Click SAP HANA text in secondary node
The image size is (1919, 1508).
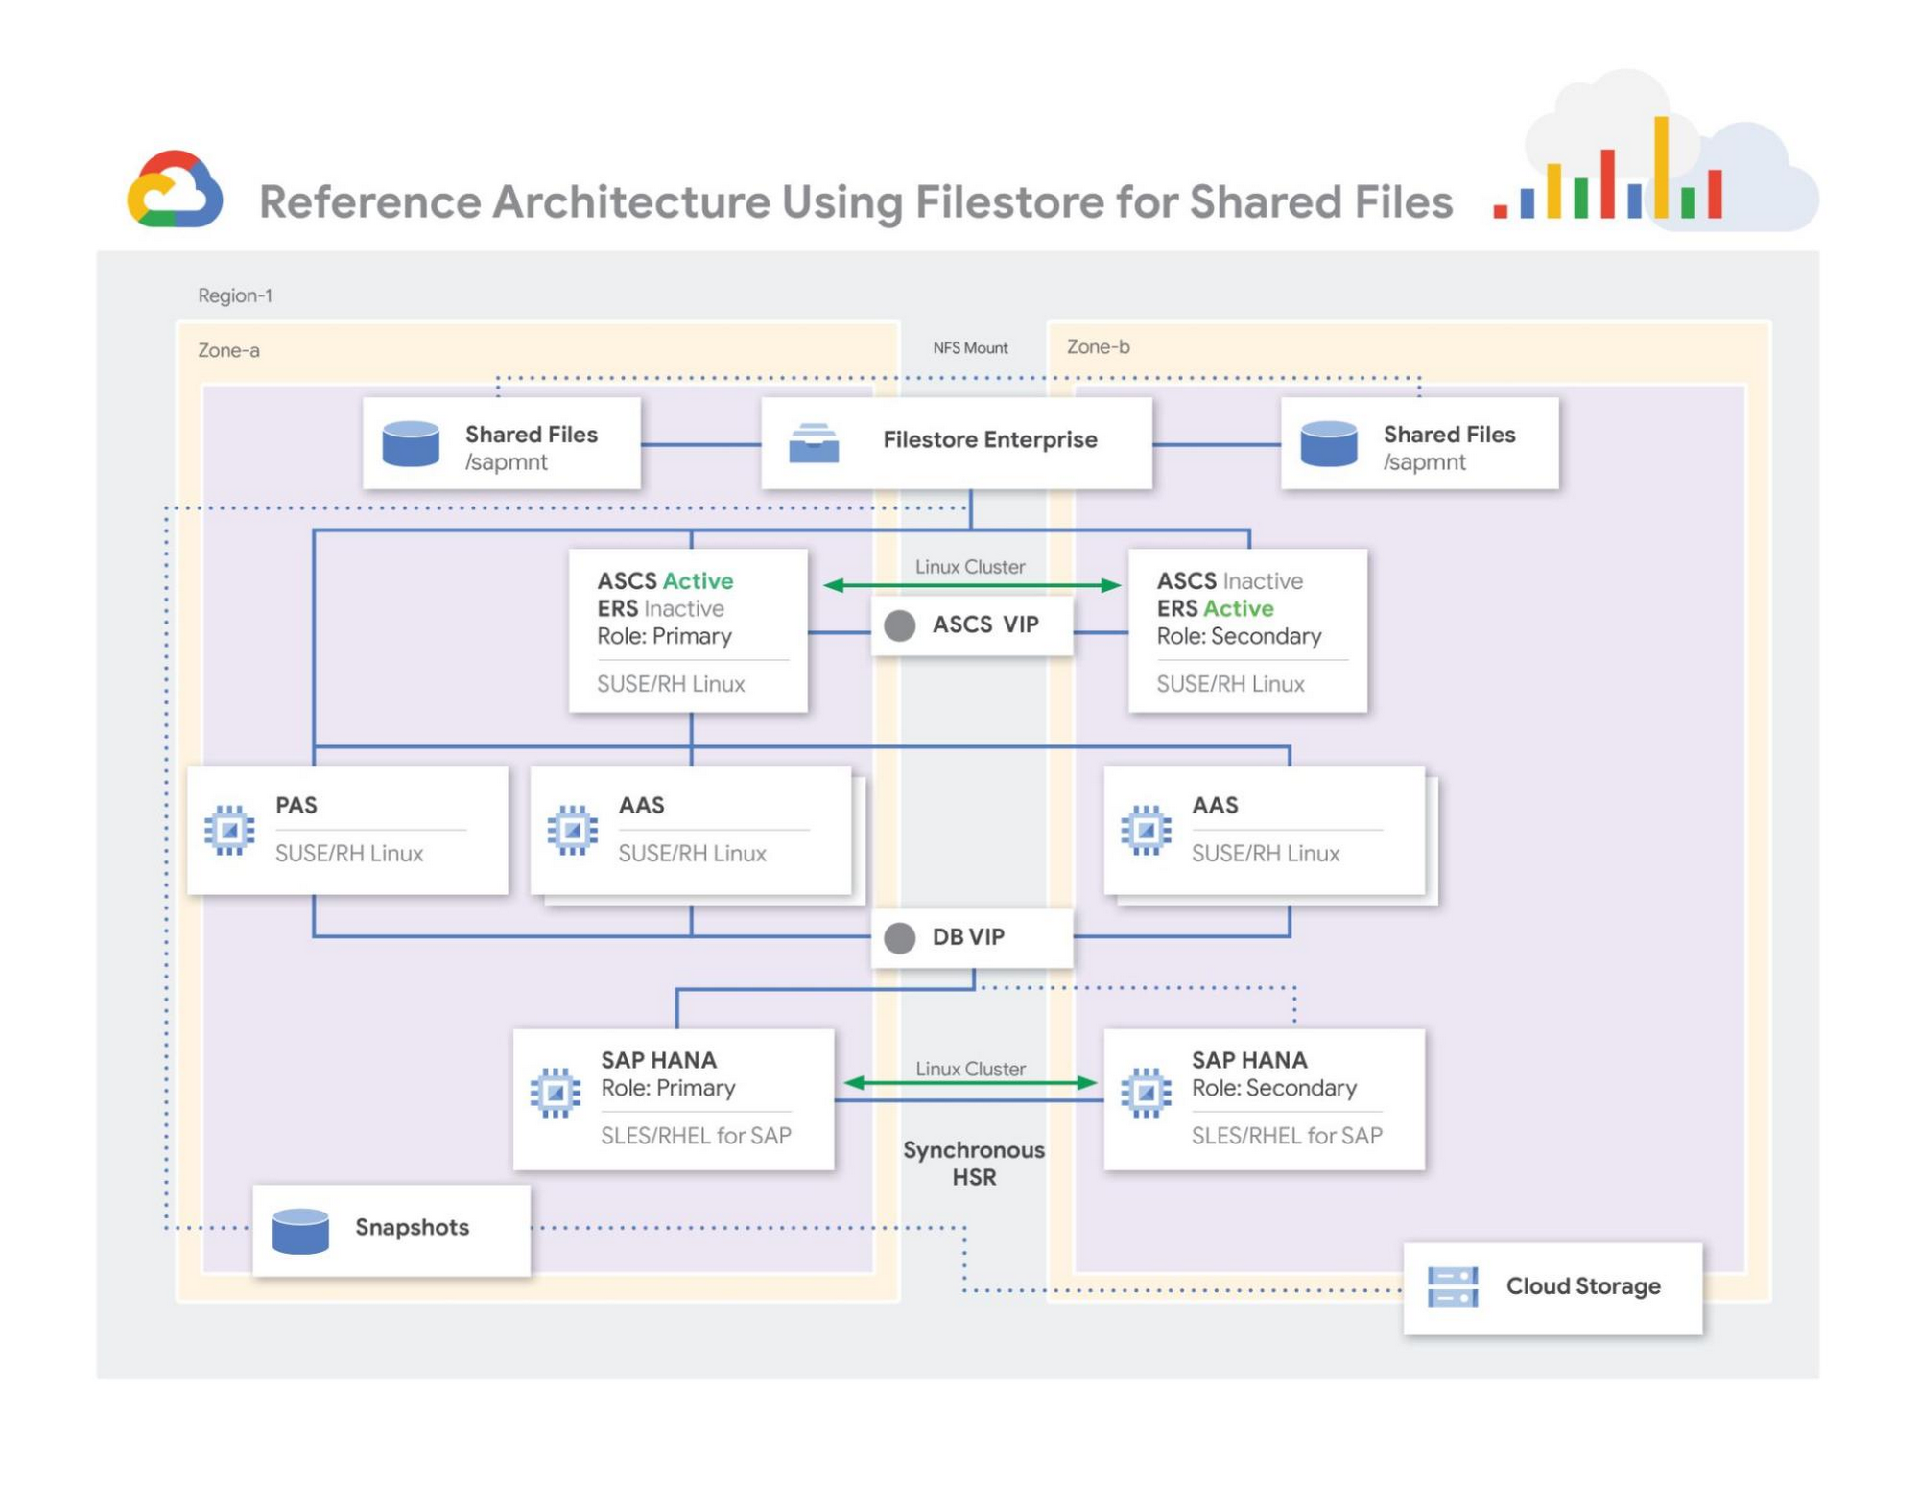click(x=1249, y=1061)
